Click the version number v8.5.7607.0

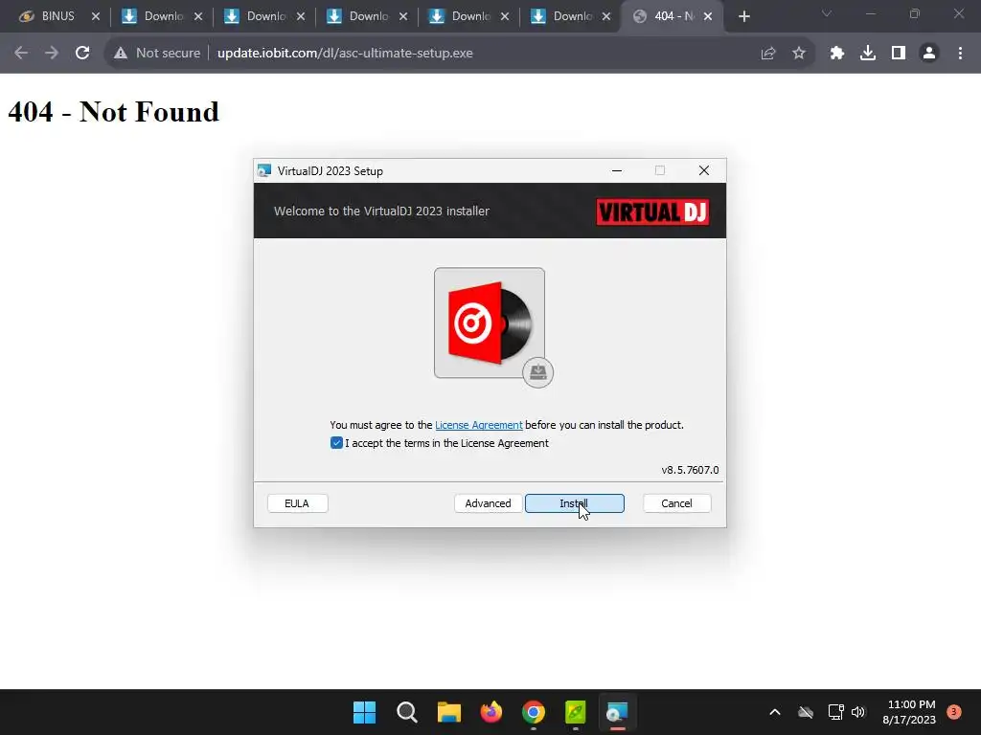click(690, 470)
